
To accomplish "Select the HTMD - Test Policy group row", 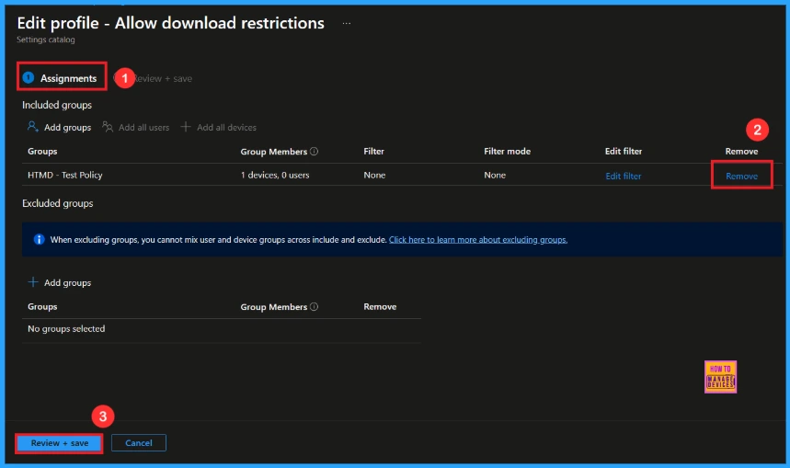I will [x=402, y=175].
